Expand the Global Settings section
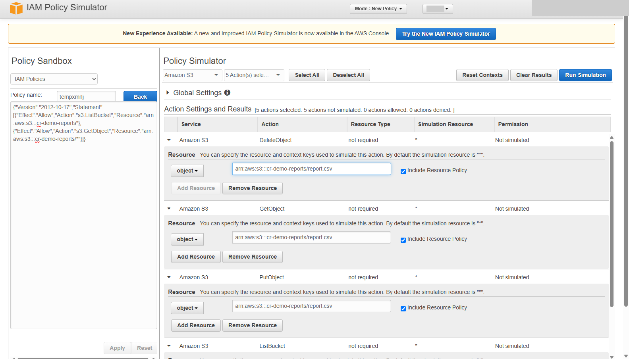 coord(168,92)
